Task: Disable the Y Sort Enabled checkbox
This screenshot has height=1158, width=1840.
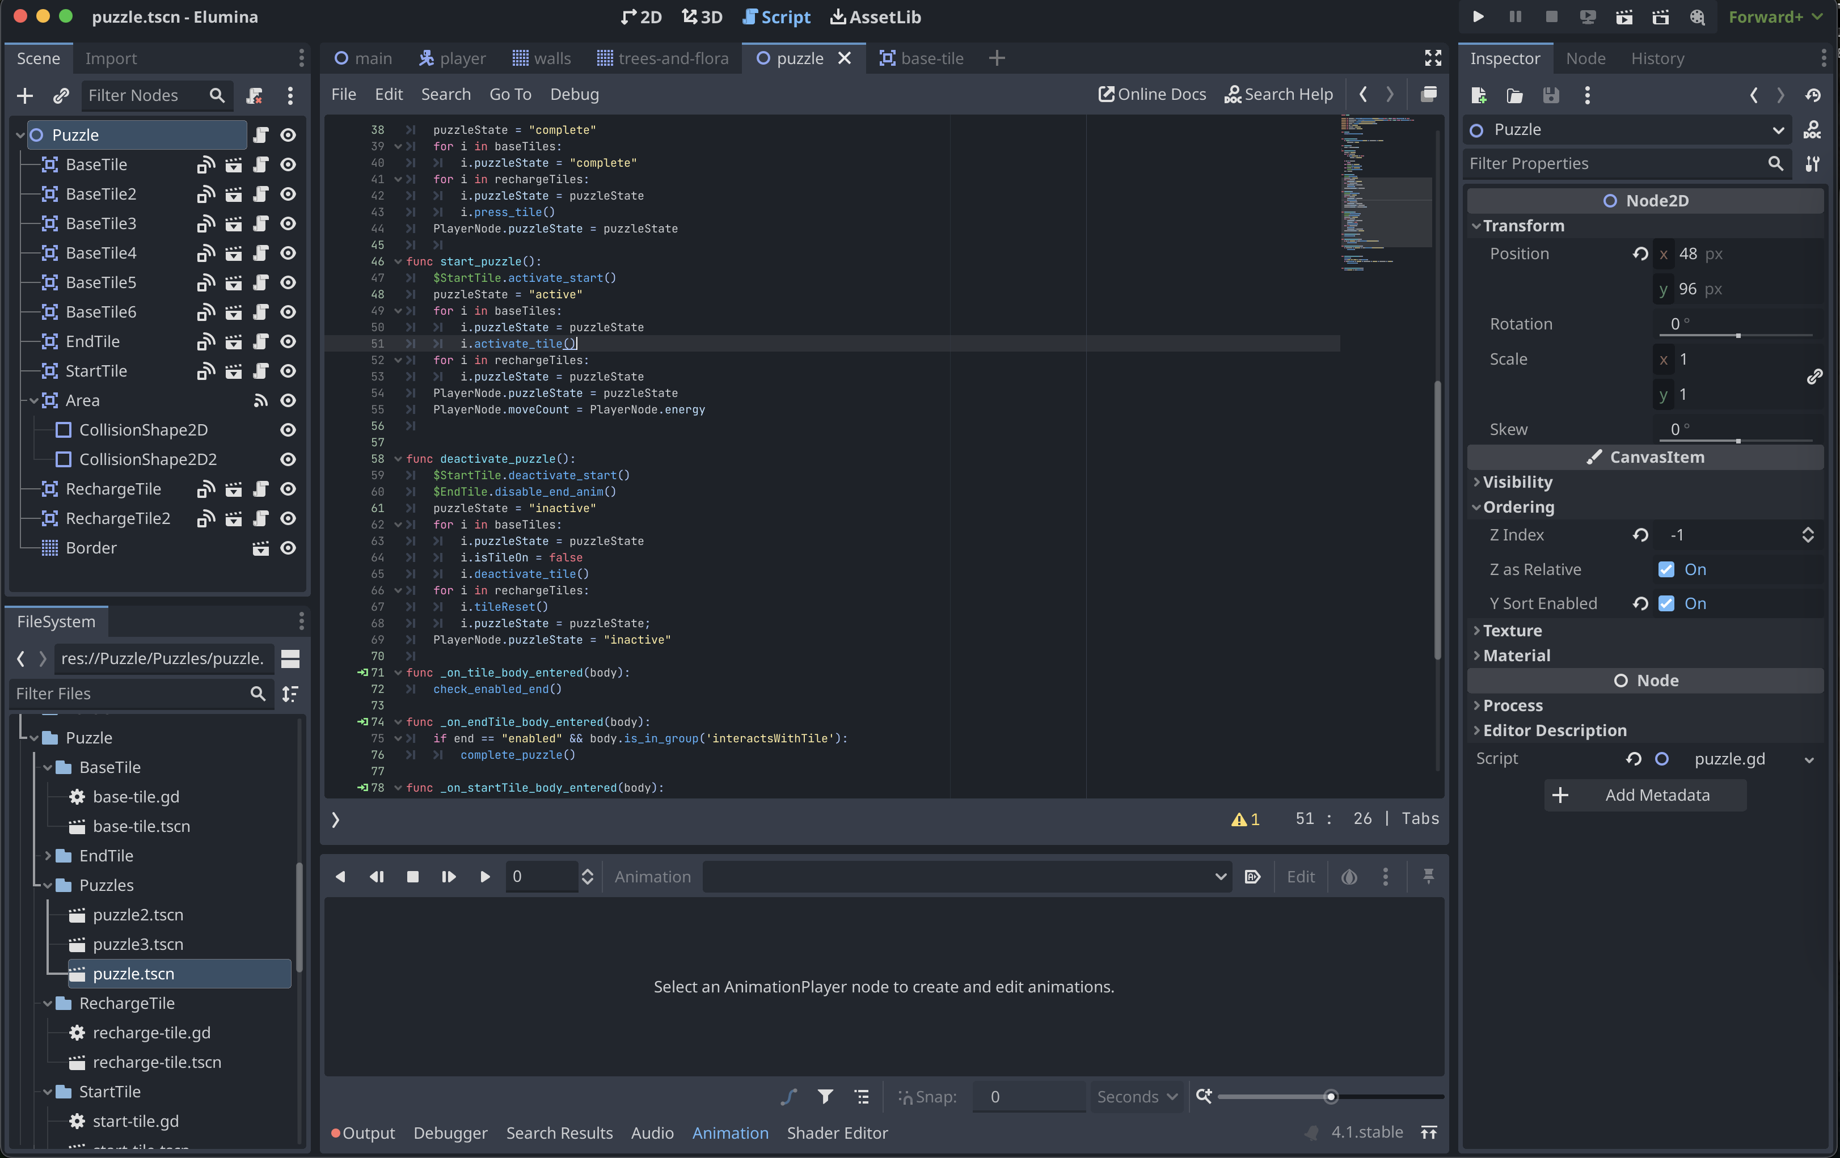Action: (1666, 603)
